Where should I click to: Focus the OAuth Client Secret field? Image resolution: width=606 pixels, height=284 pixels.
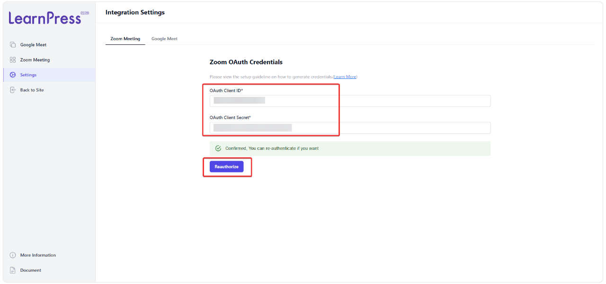350,128
